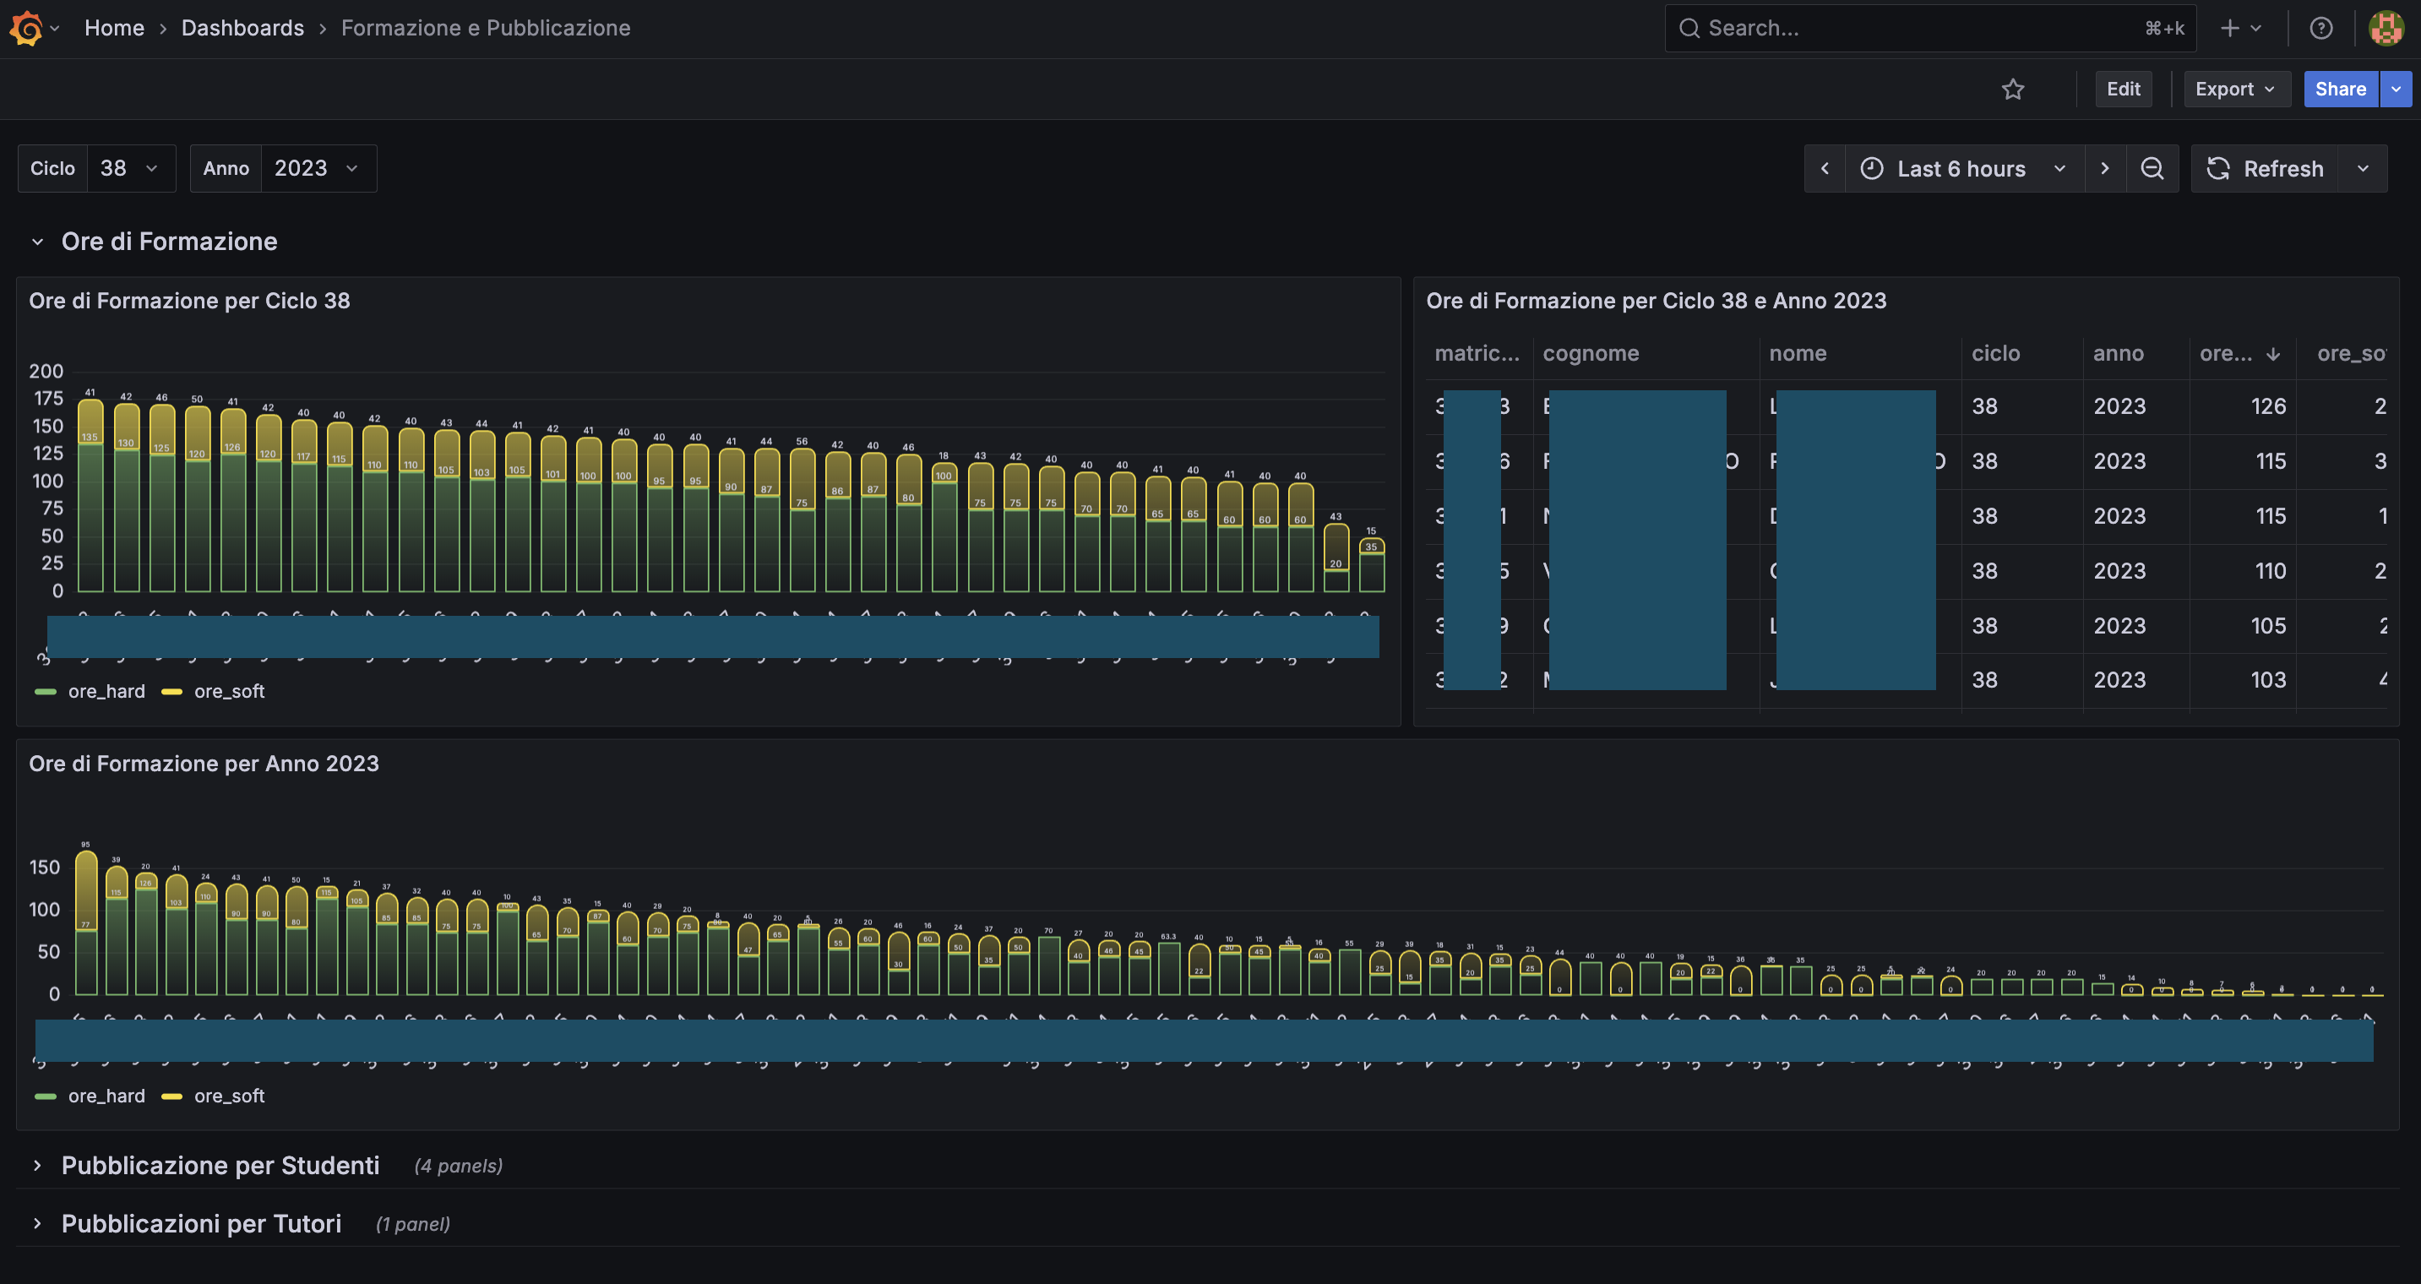Click the Share button

2339,89
